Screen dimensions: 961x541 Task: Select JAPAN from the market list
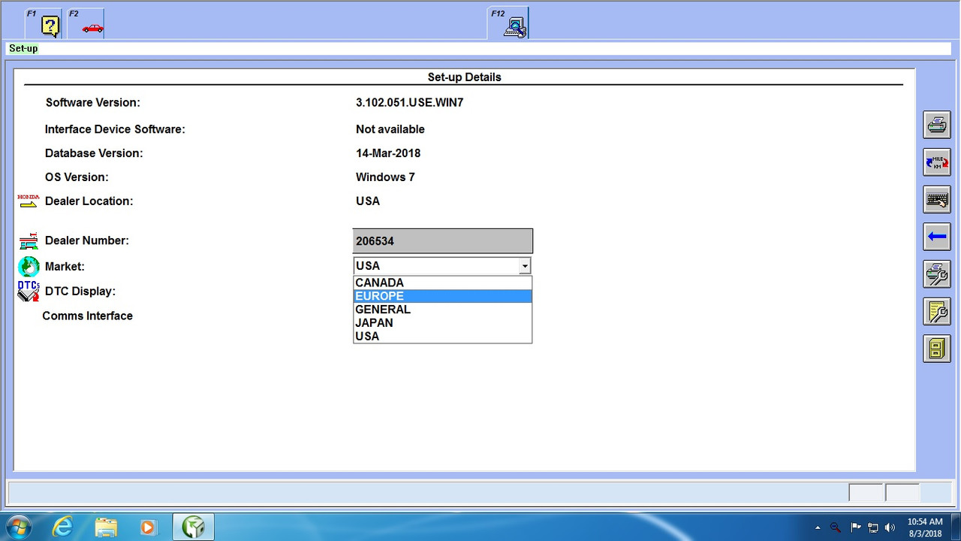(x=442, y=323)
